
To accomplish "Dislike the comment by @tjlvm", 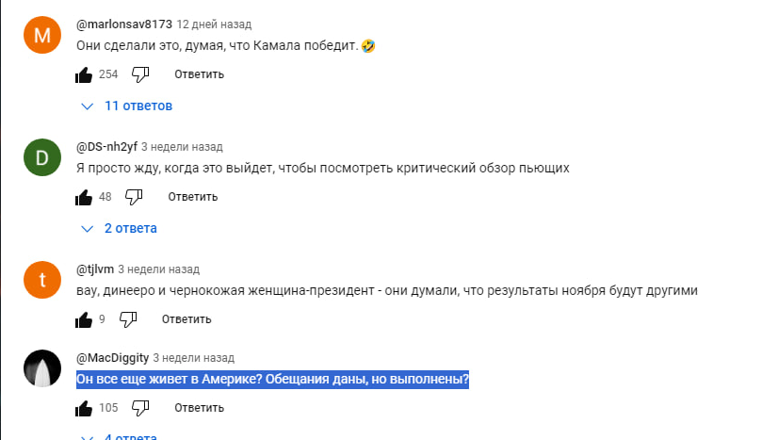I will point(128,319).
